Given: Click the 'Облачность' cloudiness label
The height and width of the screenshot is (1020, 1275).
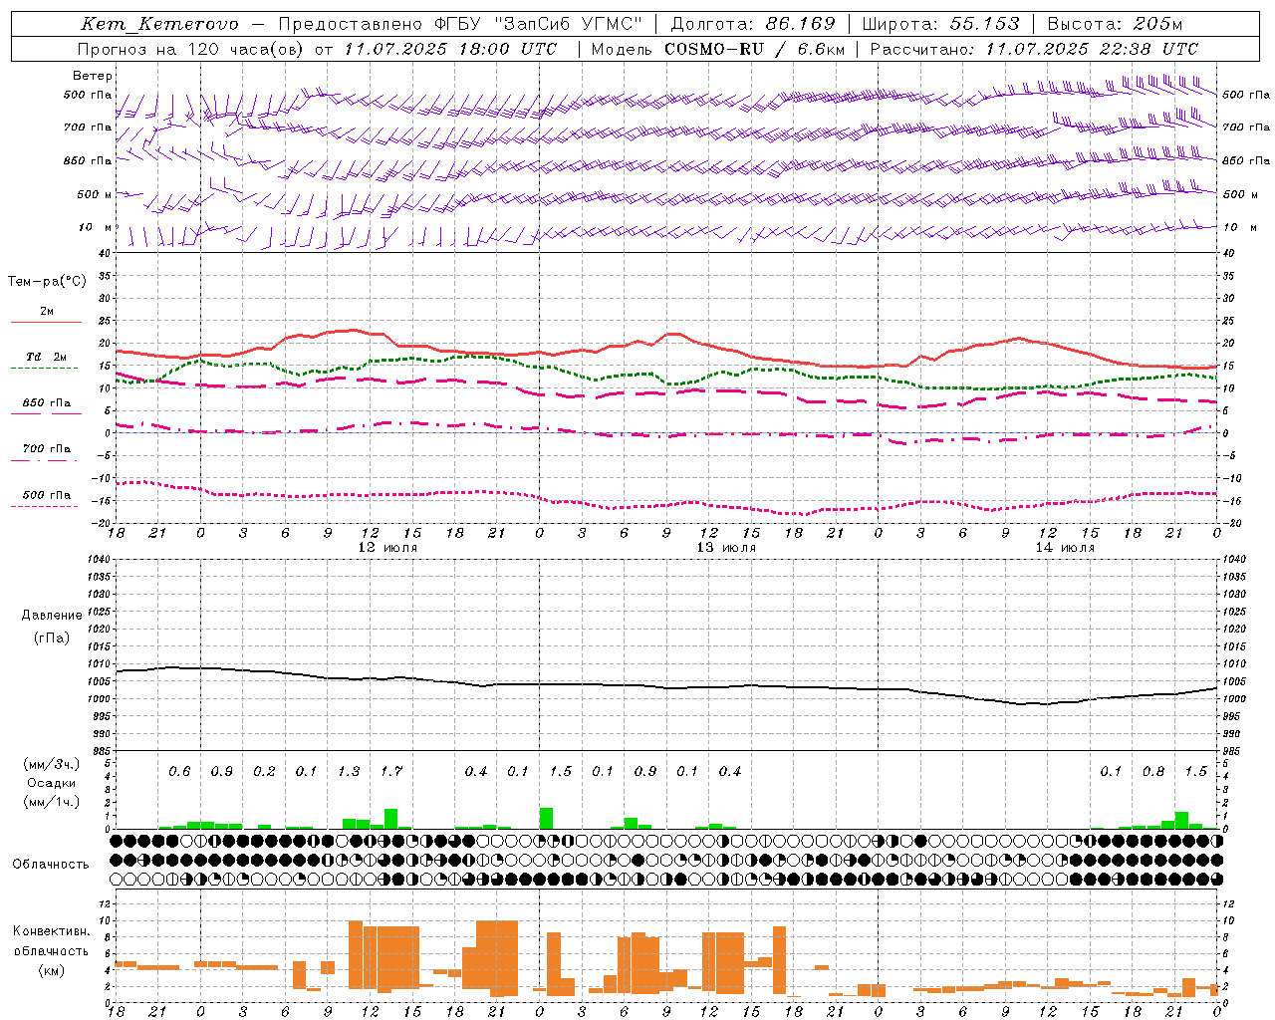Looking at the screenshot, I should (51, 865).
